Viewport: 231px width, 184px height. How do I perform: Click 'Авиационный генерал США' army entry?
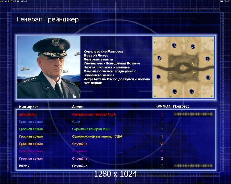click(94, 114)
